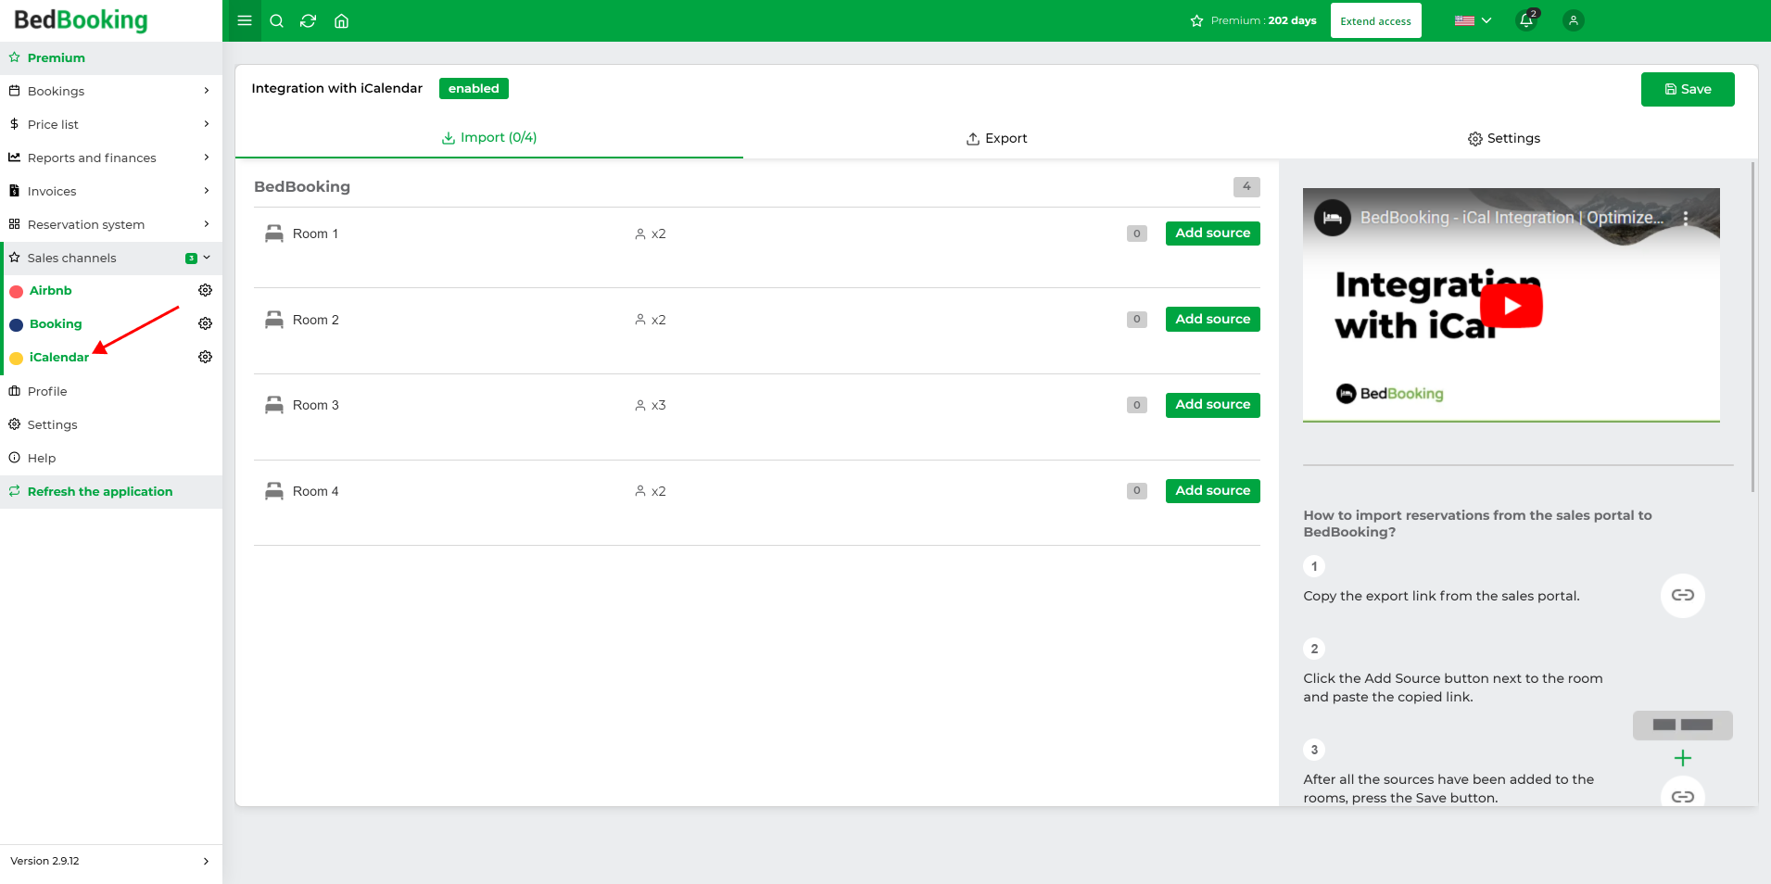The image size is (1771, 884).
Task: Click the Room 4 source count badge
Action: [1137, 491]
